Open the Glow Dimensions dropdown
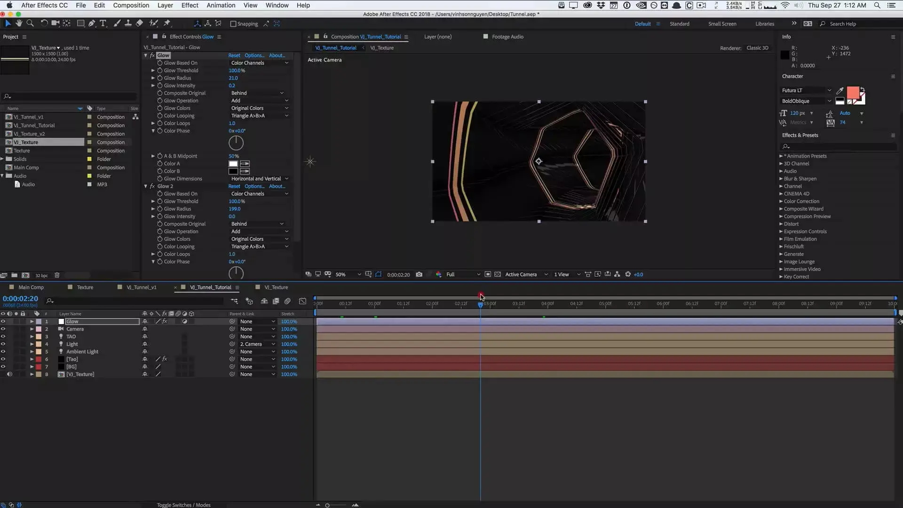 260,179
